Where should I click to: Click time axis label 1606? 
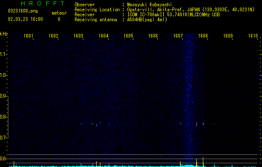coord(153,36)
